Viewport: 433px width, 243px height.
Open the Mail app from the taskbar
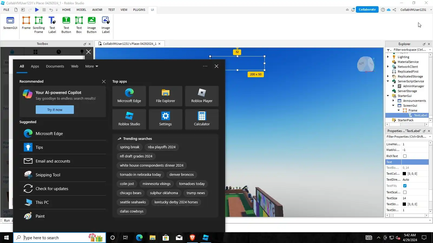(179, 238)
